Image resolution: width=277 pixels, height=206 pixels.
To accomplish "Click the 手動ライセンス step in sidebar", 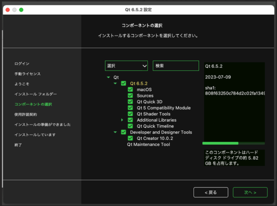I will pyautogui.click(x=28, y=74).
